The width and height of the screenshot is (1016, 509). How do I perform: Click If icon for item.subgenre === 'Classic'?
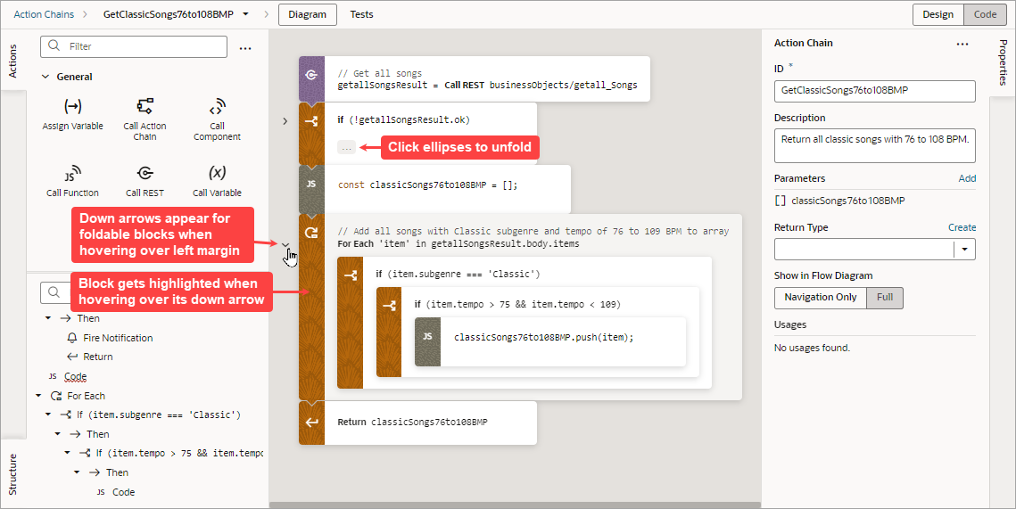click(351, 275)
